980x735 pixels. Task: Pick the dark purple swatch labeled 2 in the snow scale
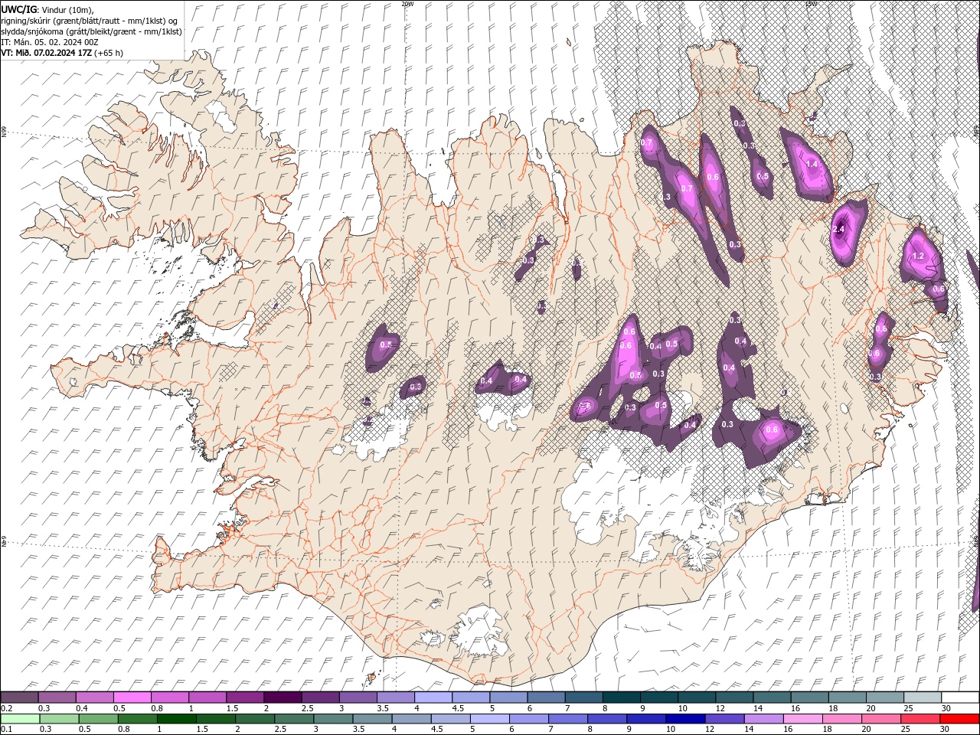pos(283,697)
